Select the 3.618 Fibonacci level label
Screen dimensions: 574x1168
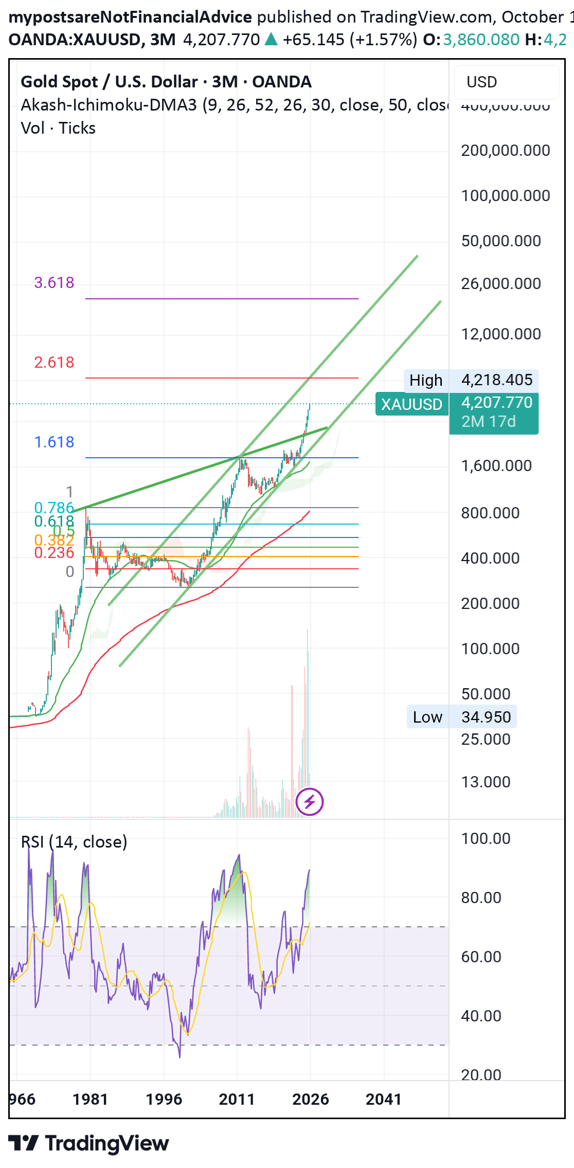(x=54, y=282)
